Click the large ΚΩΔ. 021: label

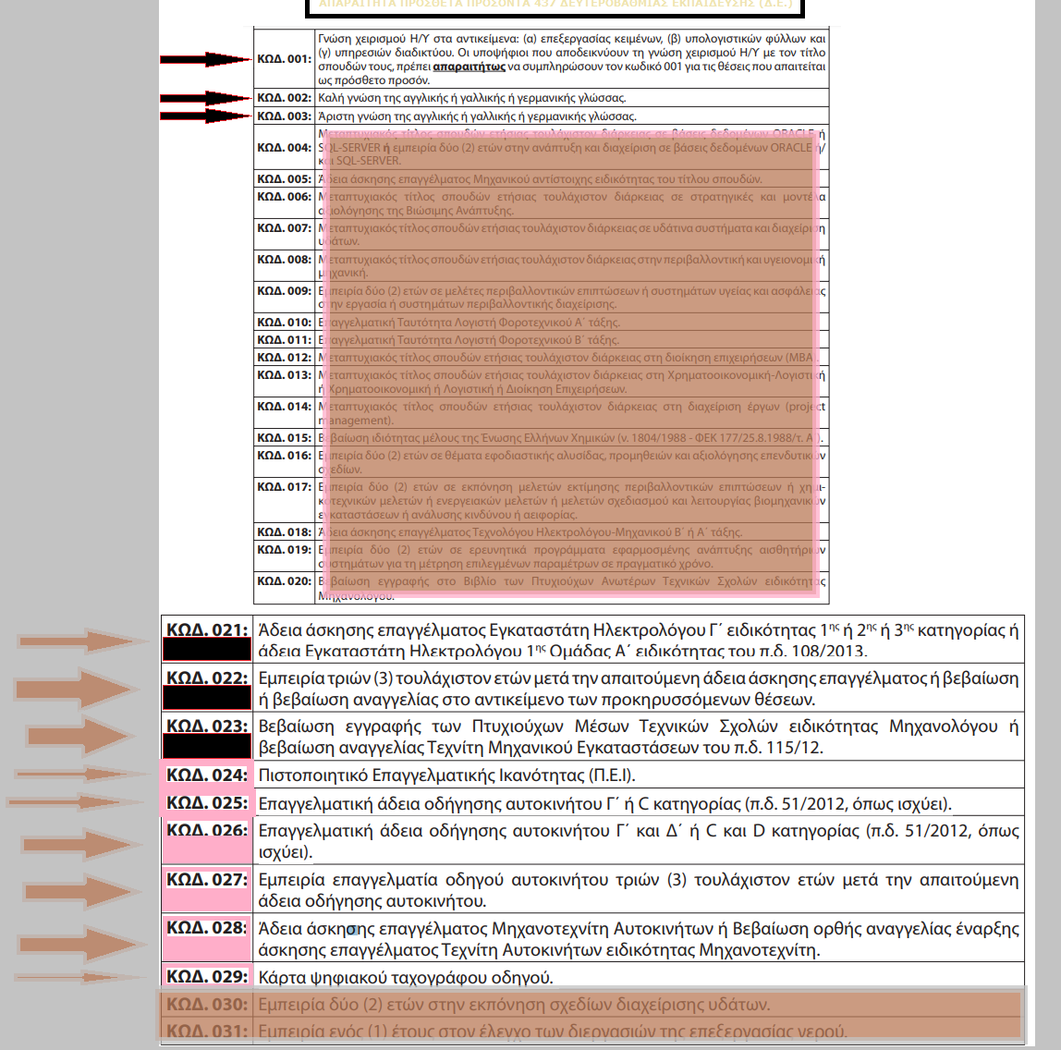click(x=208, y=629)
